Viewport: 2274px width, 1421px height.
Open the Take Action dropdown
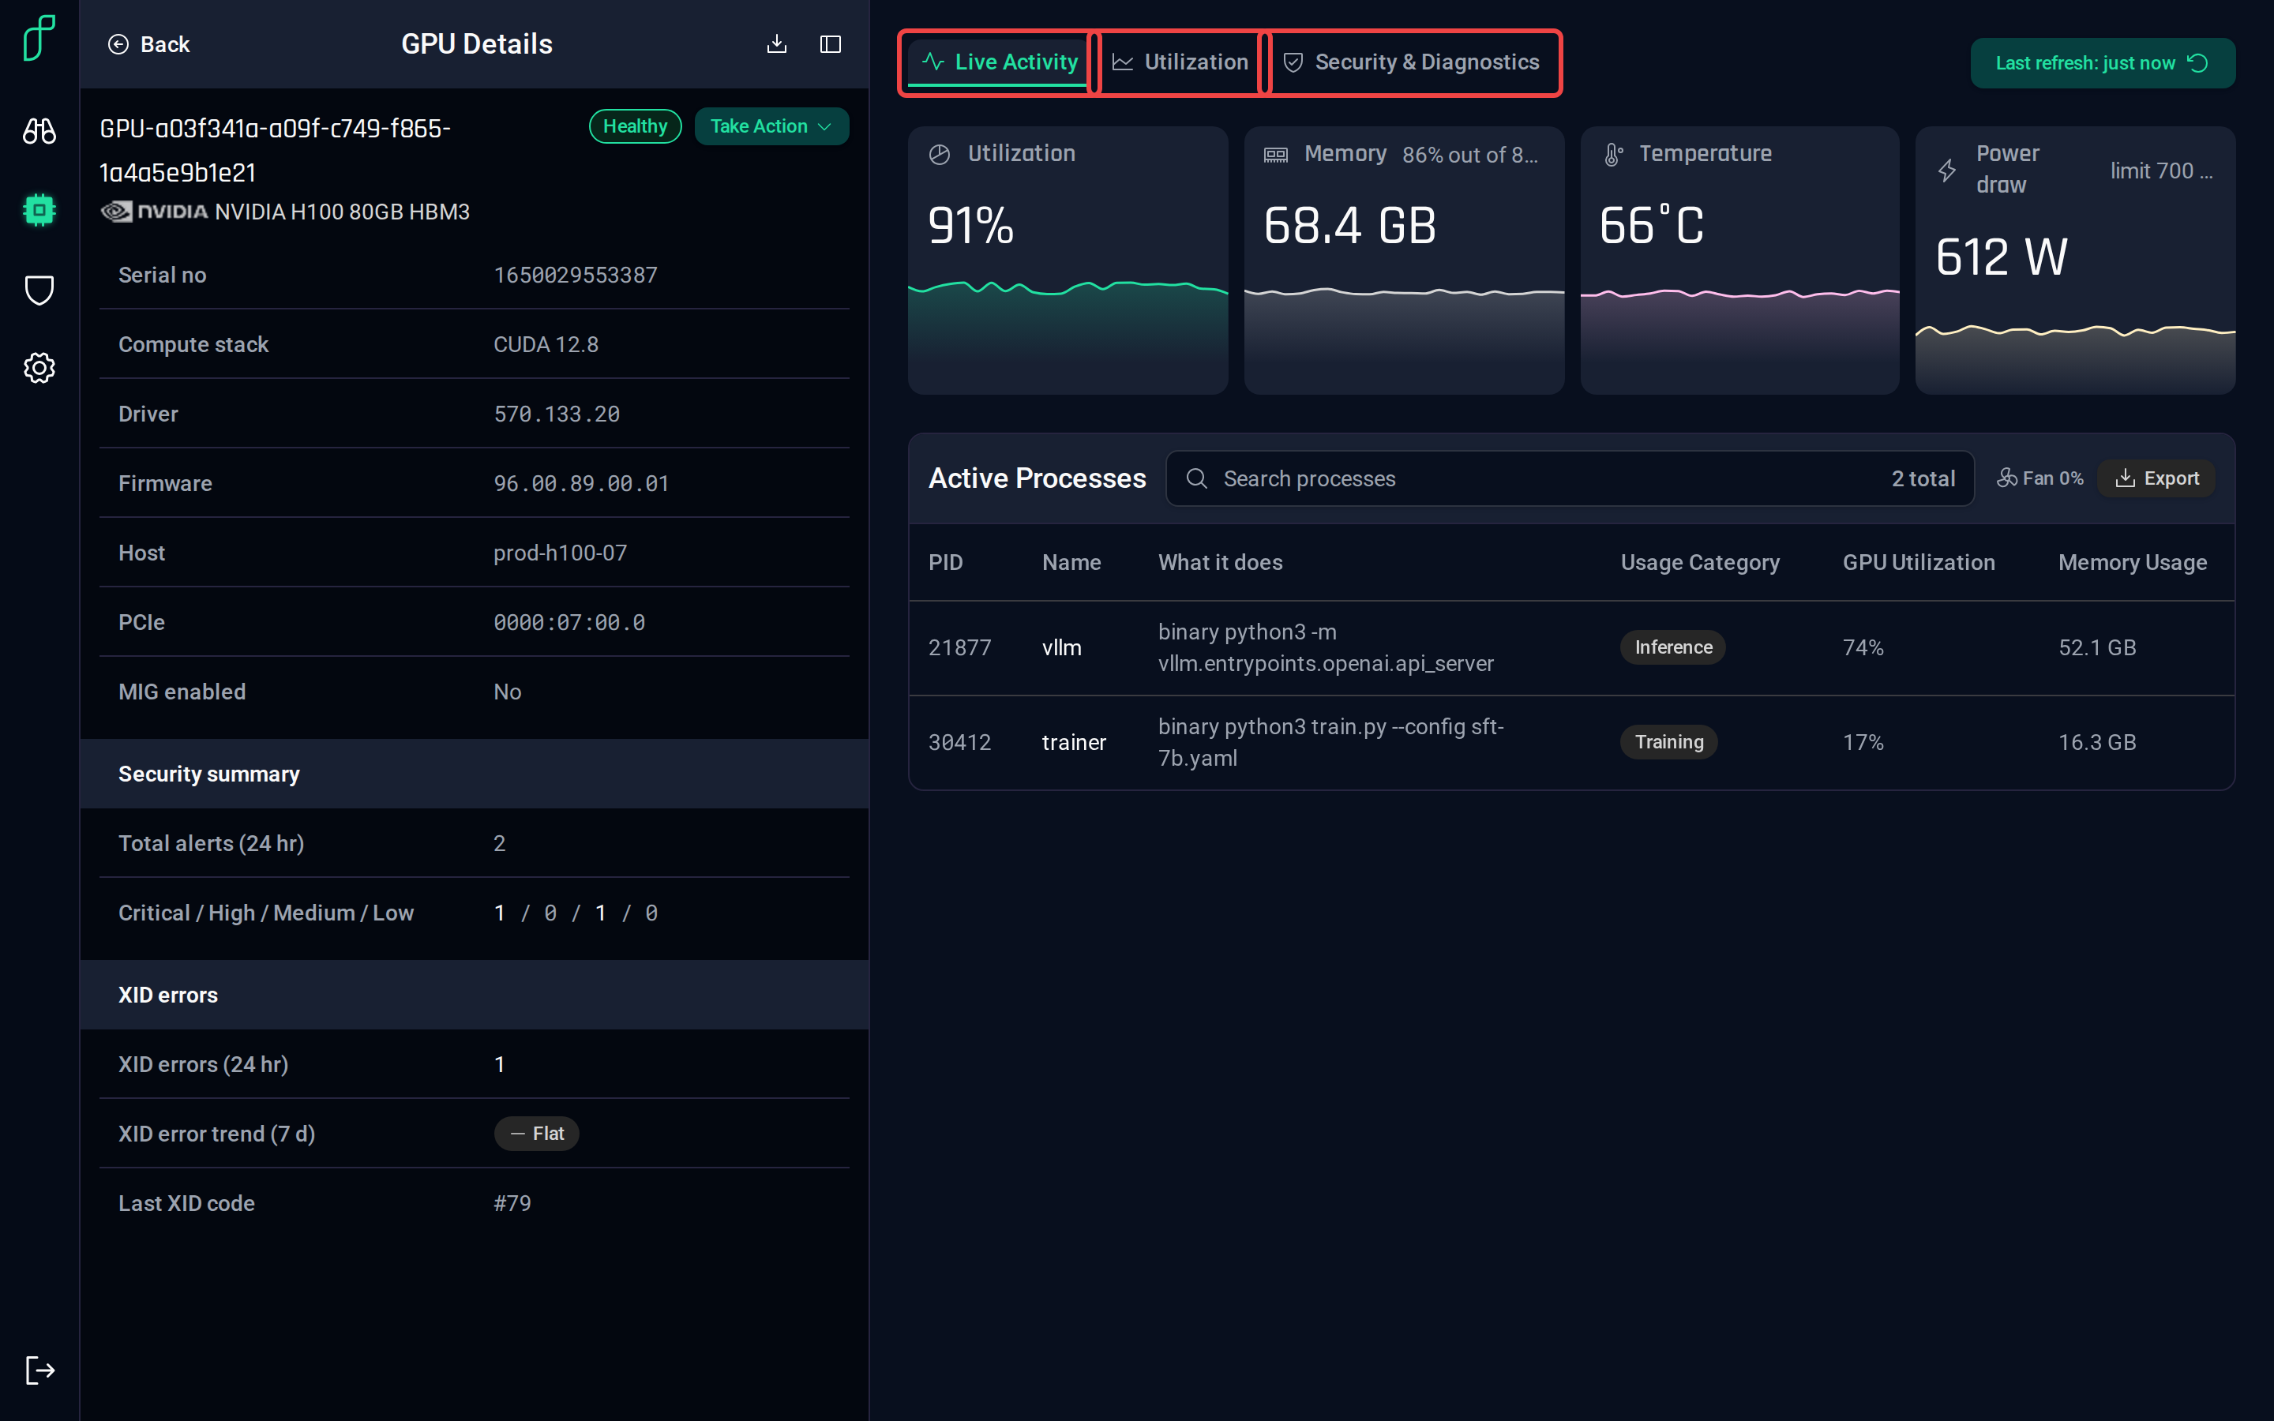coord(771,126)
